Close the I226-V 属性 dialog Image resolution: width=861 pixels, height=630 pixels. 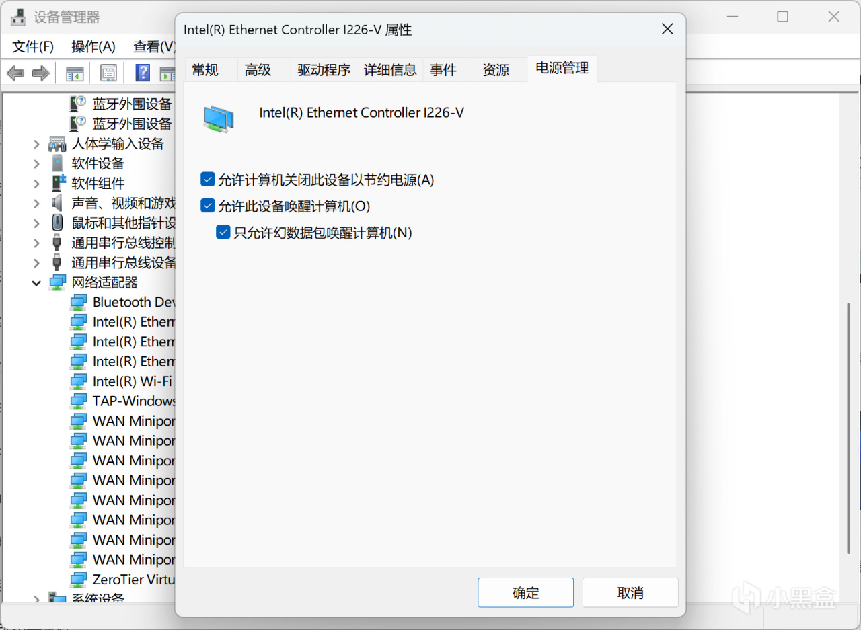[x=667, y=29]
